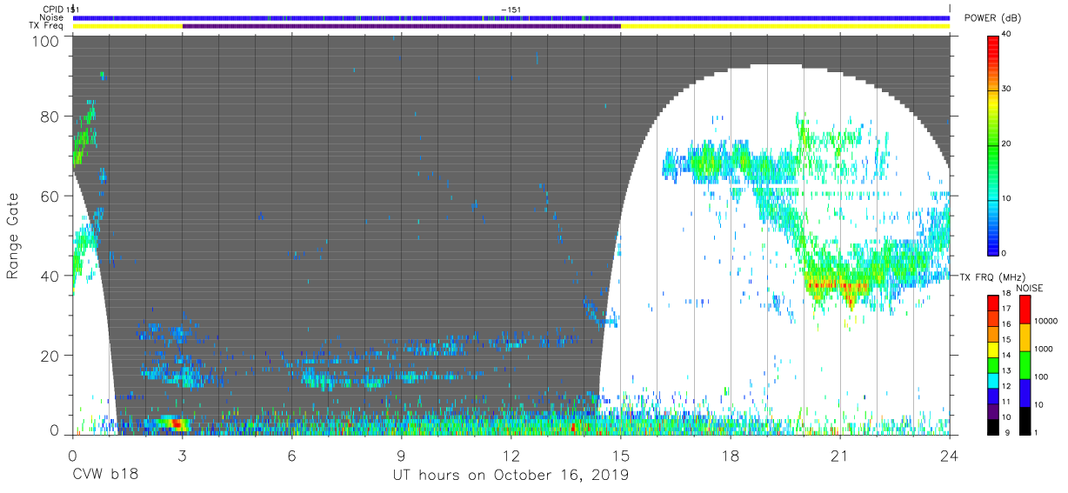The height and width of the screenshot is (493, 1068).
Task: Click the "TX Freq" strip label
Action: click(x=48, y=26)
